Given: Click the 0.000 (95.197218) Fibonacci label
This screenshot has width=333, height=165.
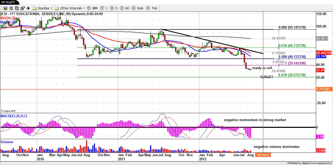Looking at the screenshot, I should tap(292, 27).
